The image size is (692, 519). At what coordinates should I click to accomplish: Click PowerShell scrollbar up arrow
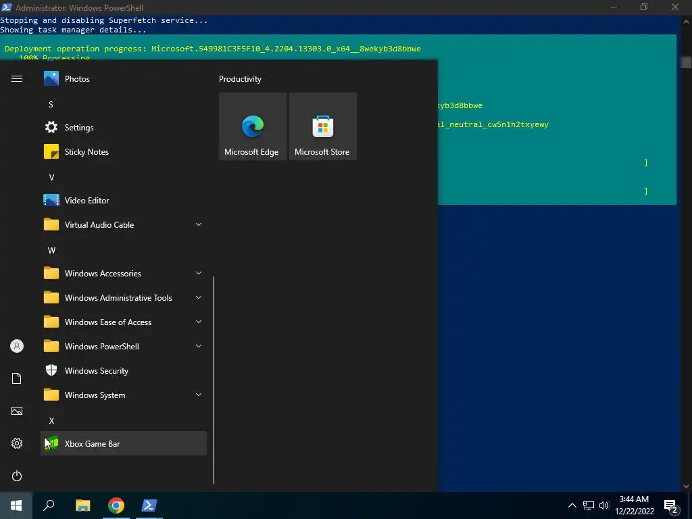pyautogui.click(x=686, y=21)
